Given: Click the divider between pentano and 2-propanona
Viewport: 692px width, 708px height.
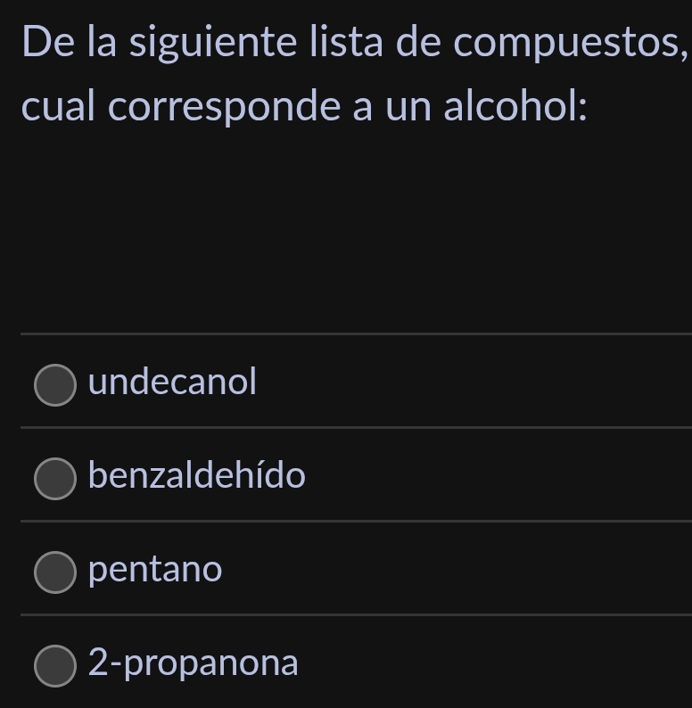Looking at the screenshot, I should [355, 614].
